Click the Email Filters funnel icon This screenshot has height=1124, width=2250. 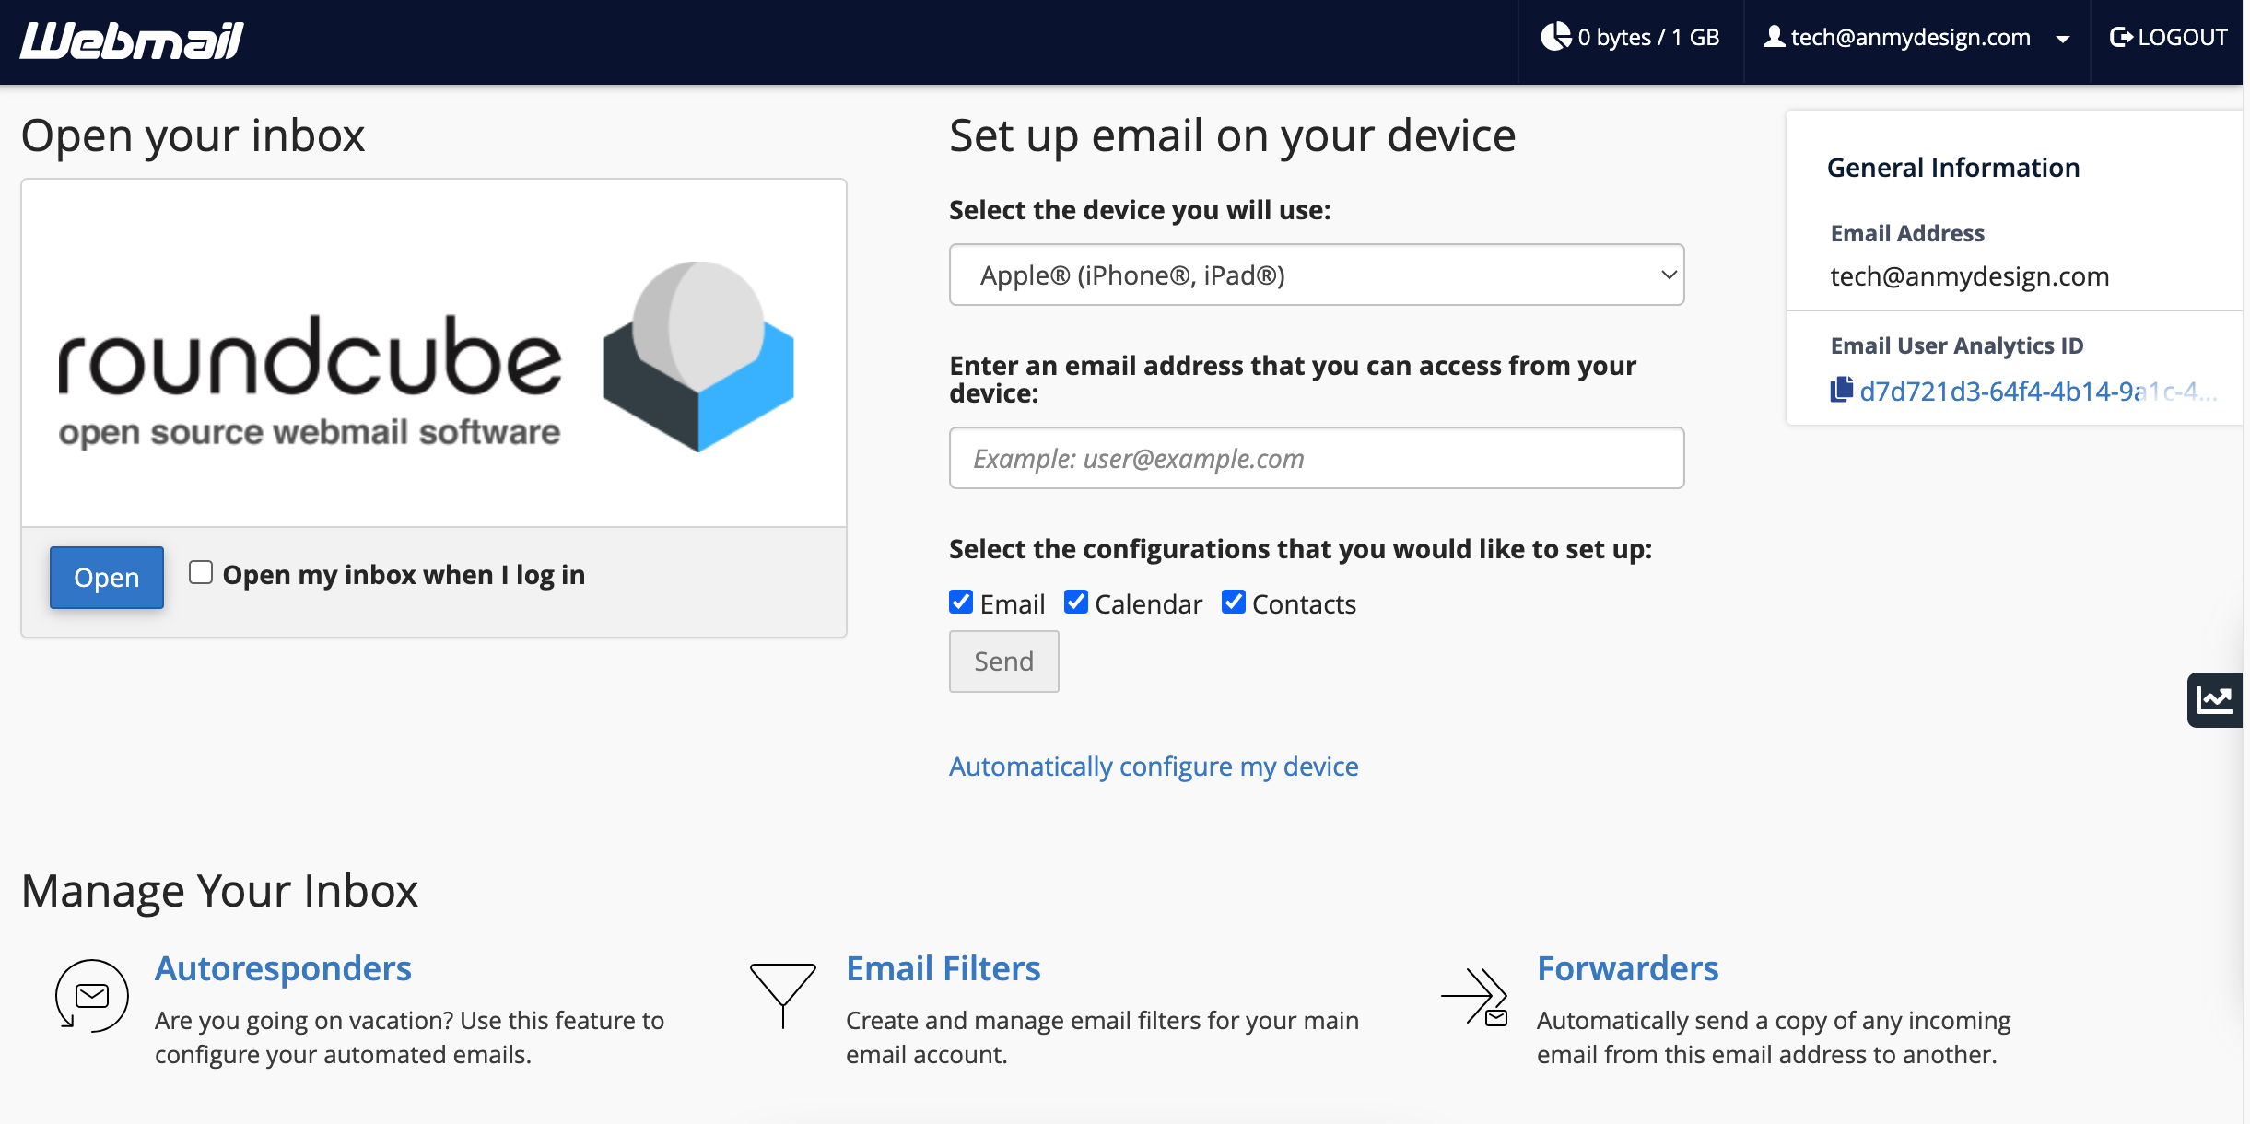click(x=782, y=996)
